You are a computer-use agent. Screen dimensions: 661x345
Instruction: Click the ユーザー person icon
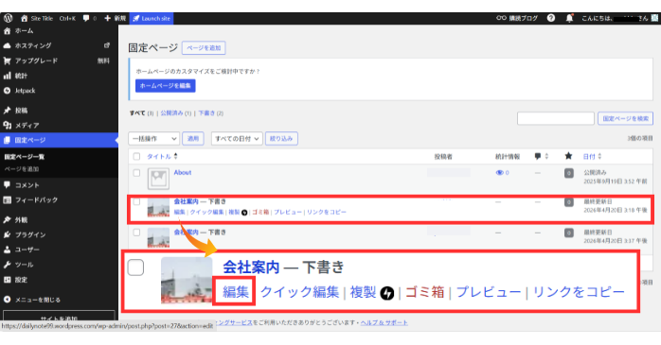pyautogui.click(x=8, y=250)
